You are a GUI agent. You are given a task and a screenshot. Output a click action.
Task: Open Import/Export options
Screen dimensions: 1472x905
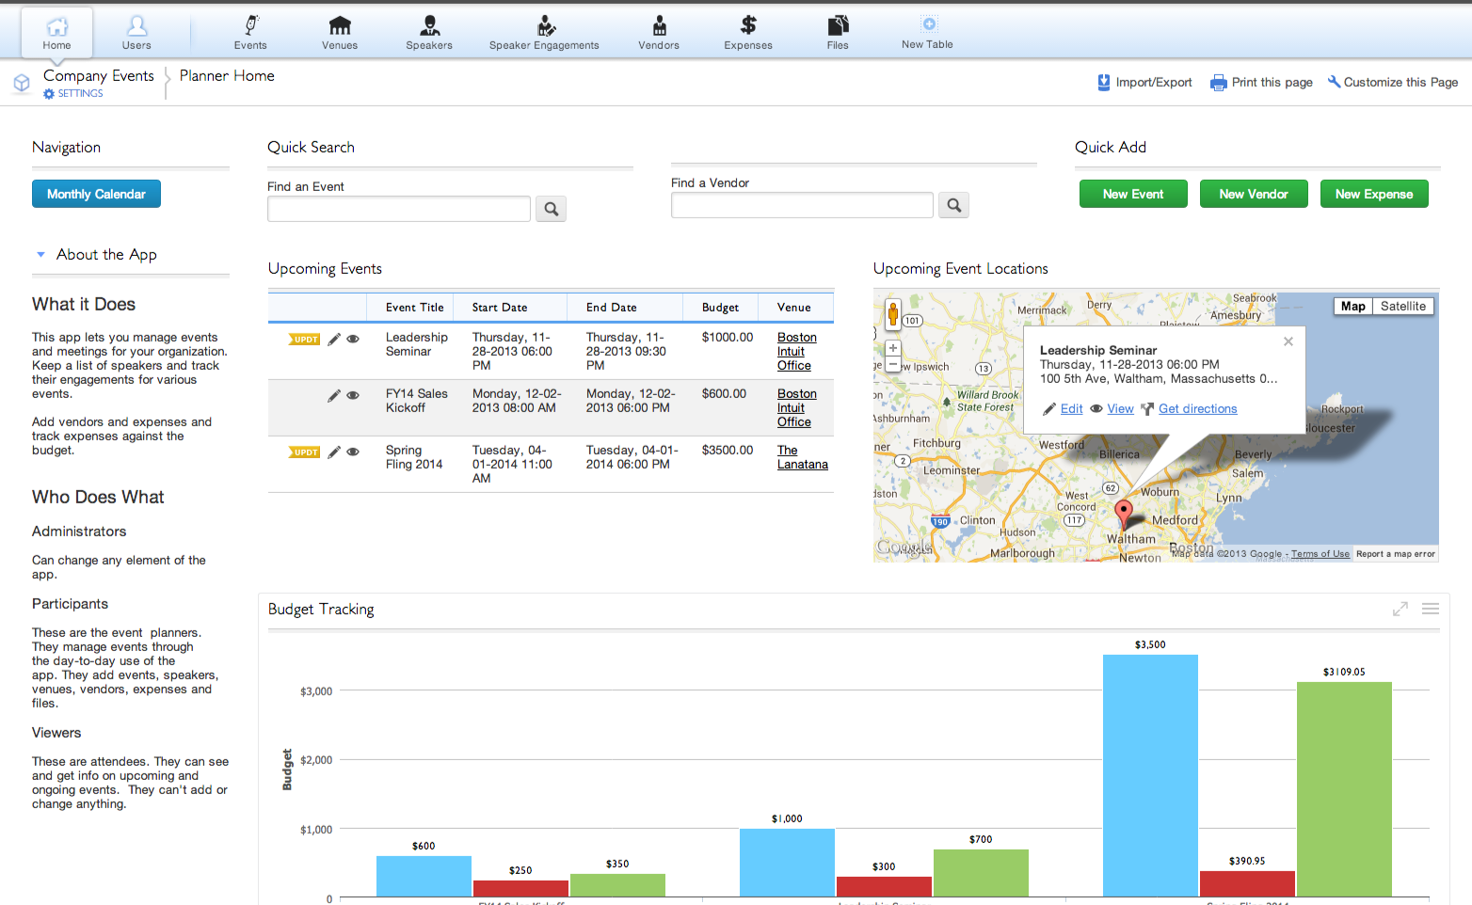(x=1144, y=82)
